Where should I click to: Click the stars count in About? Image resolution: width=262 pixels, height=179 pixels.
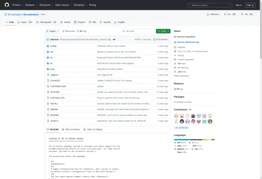point(182,64)
